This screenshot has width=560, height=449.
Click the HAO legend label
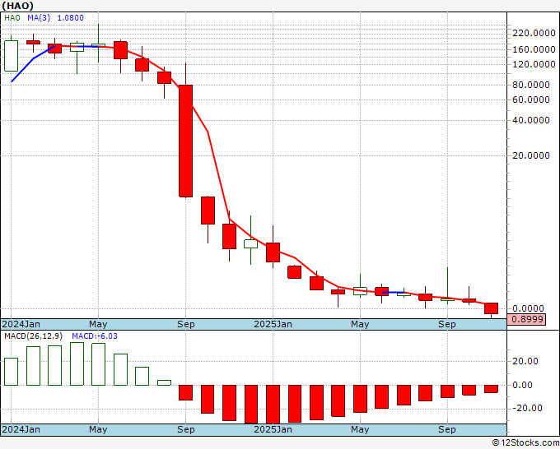pyautogui.click(x=12, y=18)
